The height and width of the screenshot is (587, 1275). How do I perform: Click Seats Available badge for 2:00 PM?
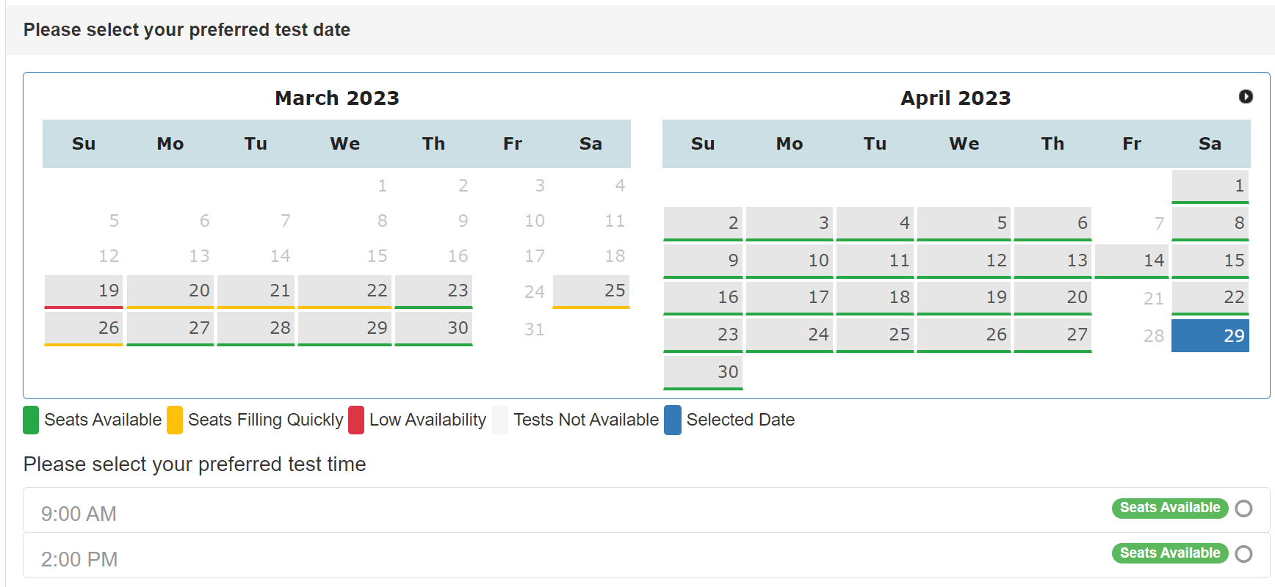click(1170, 553)
